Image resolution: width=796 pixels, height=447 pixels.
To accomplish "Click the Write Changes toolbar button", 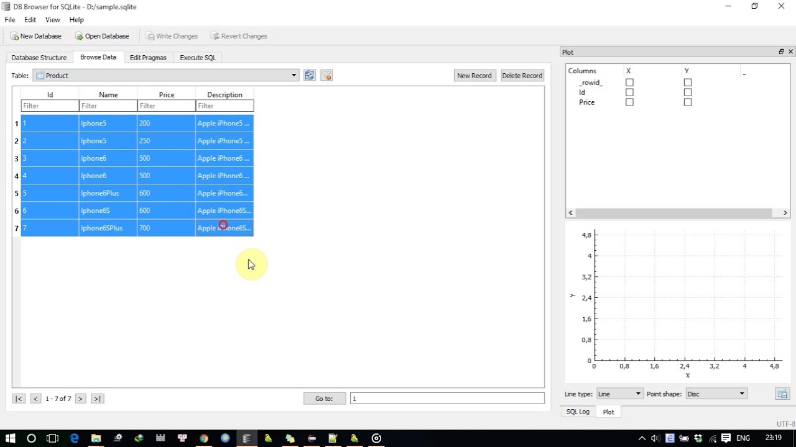I will click(x=172, y=36).
